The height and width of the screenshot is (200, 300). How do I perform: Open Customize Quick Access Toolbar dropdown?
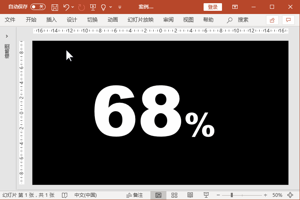click(120, 7)
